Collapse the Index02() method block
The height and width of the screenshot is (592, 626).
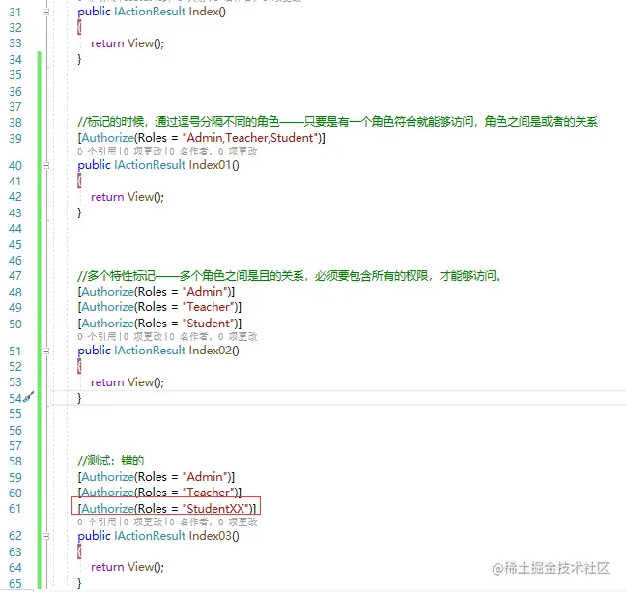coord(46,351)
